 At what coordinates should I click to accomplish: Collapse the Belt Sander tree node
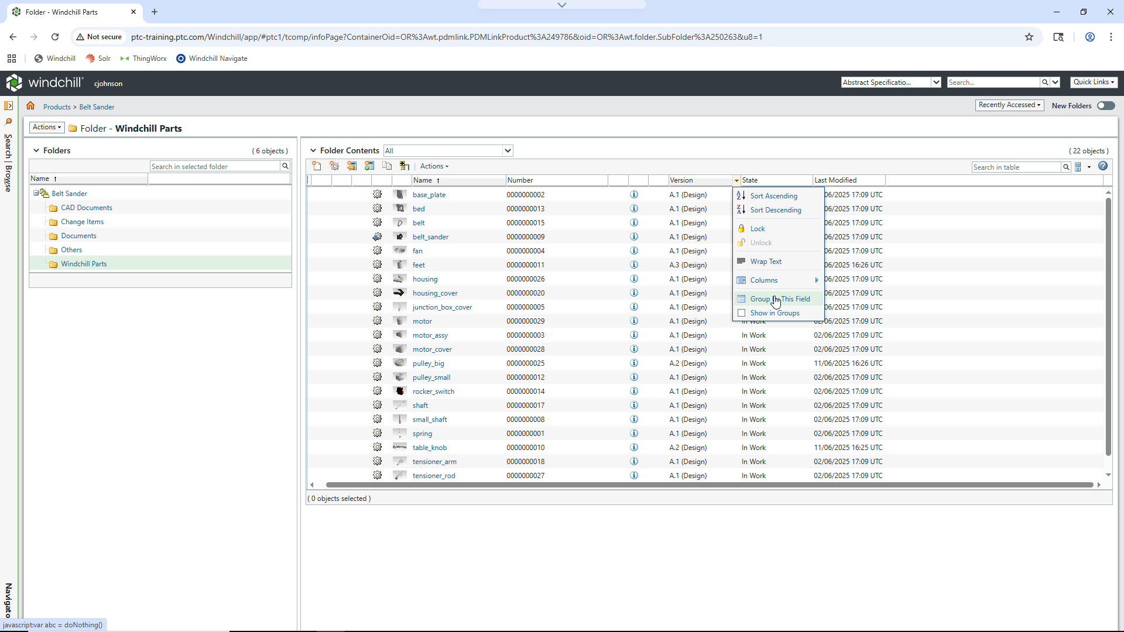pyautogui.click(x=36, y=193)
